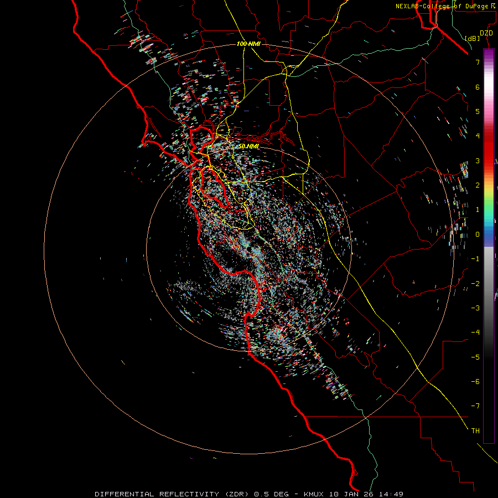Click the 0 value on the dB scale

[x=478, y=235]
